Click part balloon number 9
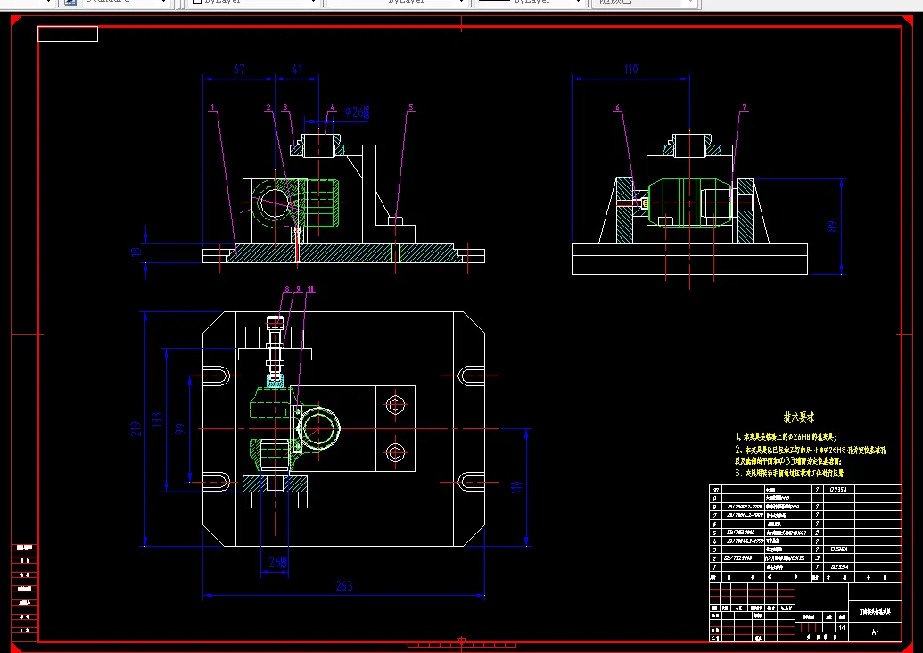 click(299, 289)
